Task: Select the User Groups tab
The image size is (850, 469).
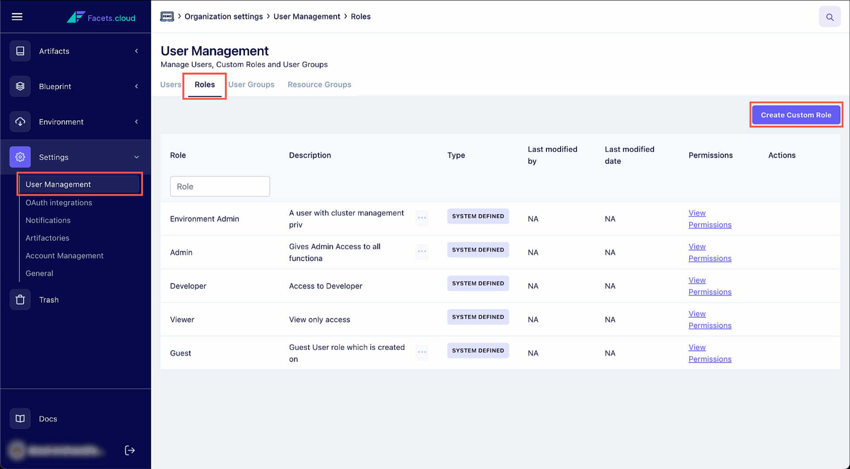Action: 251,84
